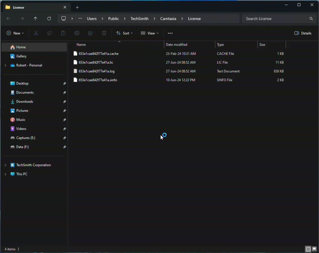Click Camtasia in the breadcrumb path
Viewport: 319px width, 253px height.
click(168, 18)
